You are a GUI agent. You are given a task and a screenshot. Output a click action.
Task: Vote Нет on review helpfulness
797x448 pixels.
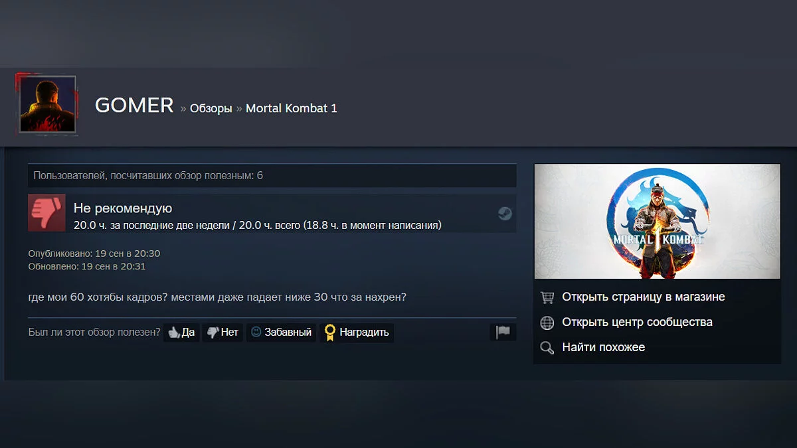click(222, 333)
